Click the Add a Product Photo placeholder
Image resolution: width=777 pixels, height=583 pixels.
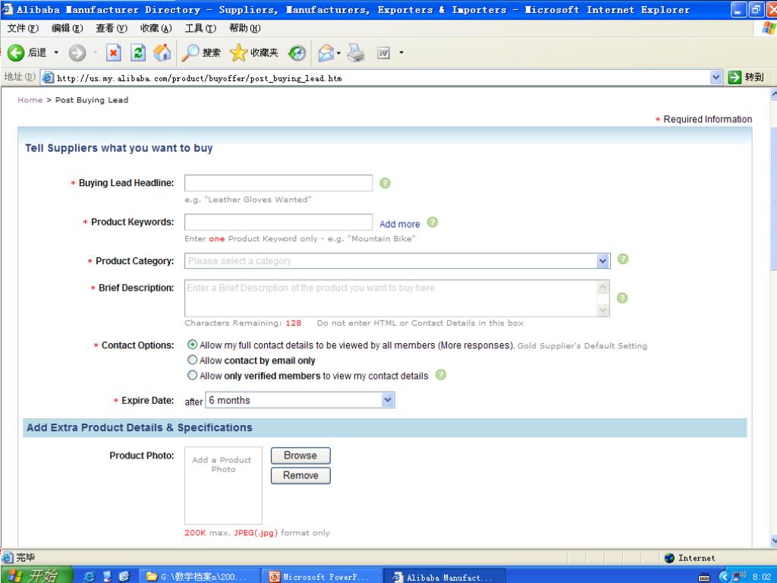pos(224,486)
